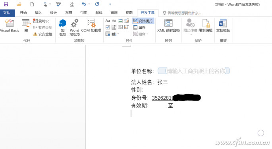Open the legacy tools briefcase icon

[114, 34]
